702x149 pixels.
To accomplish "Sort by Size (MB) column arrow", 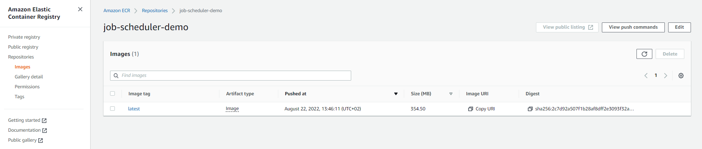I will (451, 94).
